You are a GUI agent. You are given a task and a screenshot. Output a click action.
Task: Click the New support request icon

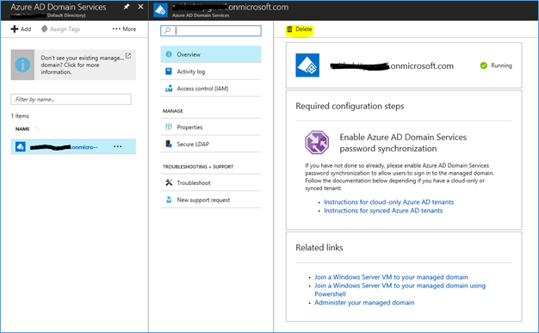point(169,200)
